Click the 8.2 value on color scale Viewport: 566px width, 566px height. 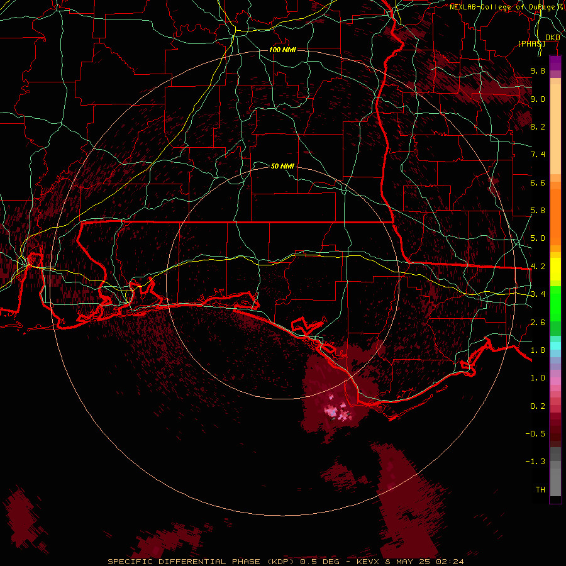pos(538,126)
